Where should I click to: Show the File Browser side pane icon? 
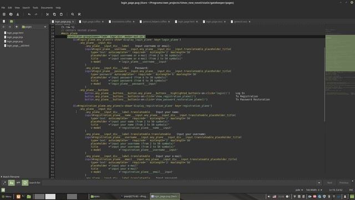[11, 21]
